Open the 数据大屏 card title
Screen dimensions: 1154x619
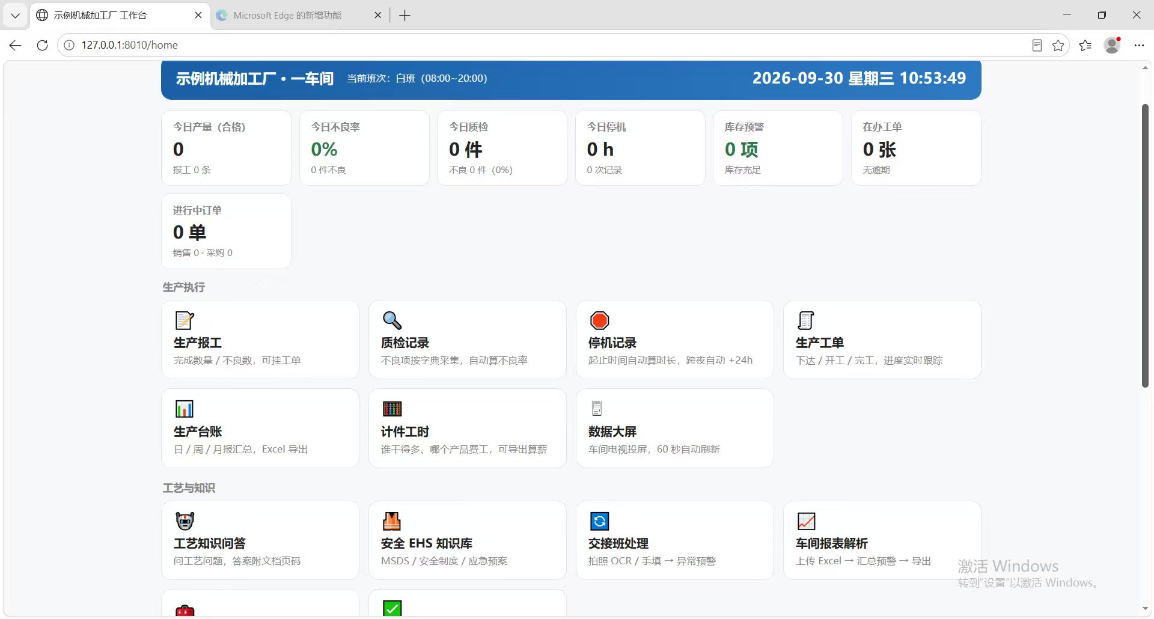pyautogui.click(x=612, y=431)
